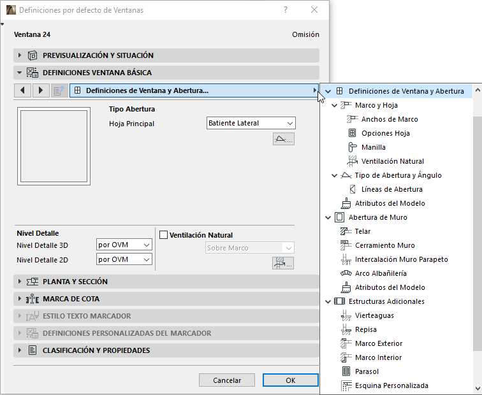482x395 pixels.
Task: Open the disabled Sobre Marco dropdown
Action: tap(250, 248)
